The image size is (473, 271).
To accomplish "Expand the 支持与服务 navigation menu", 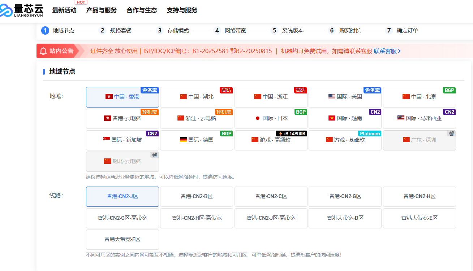I will tap(182, 10).
